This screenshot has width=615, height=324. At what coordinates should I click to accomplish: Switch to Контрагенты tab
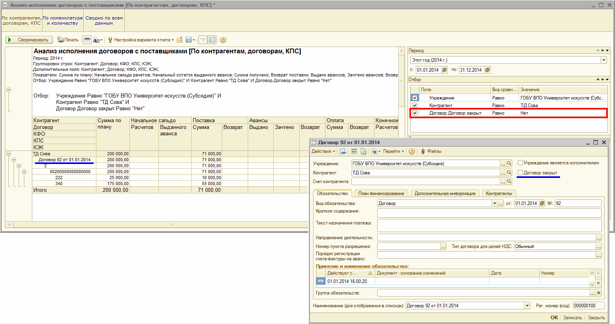coord(499,193)
